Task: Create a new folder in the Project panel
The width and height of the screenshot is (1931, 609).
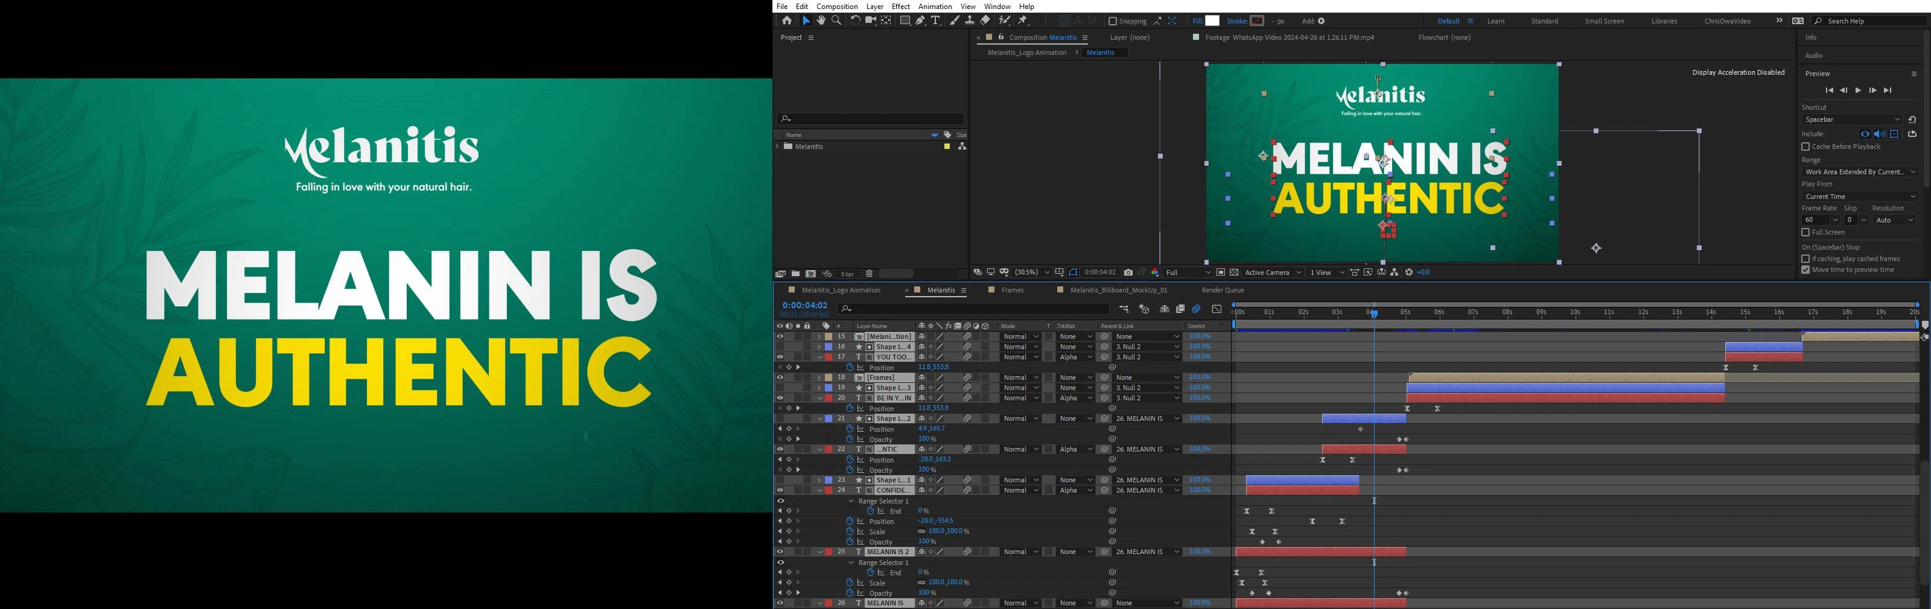Action: [x=795, y=274]
